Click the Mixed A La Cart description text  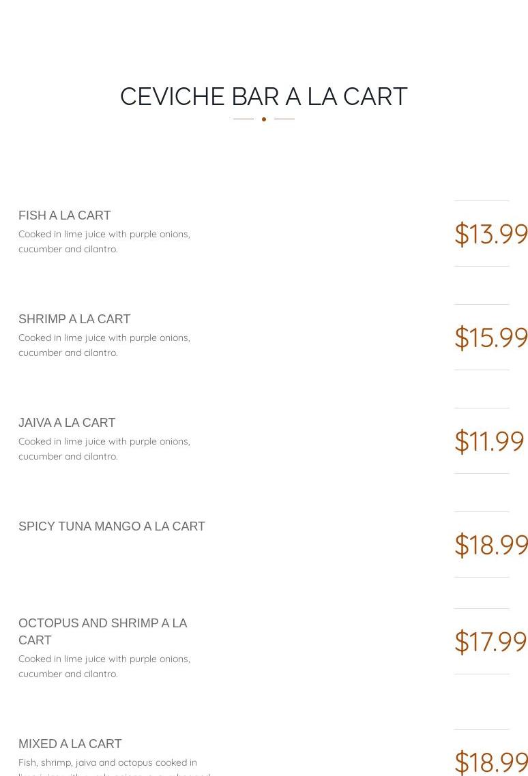pyautogui.click(x=108, y=763)
